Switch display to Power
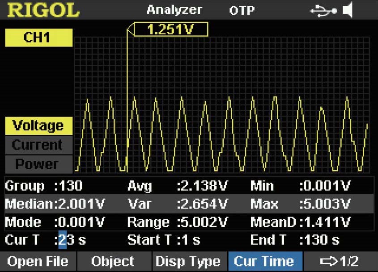The height and width of the screenshot is (272, 378). [x=39, y=164]
